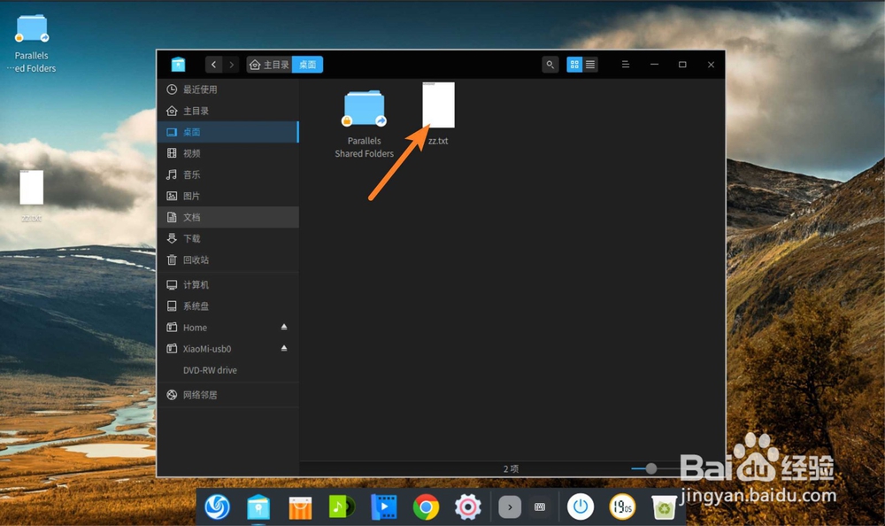Open the control center gear in dock
885x526 pixels.
click(468, 507)
